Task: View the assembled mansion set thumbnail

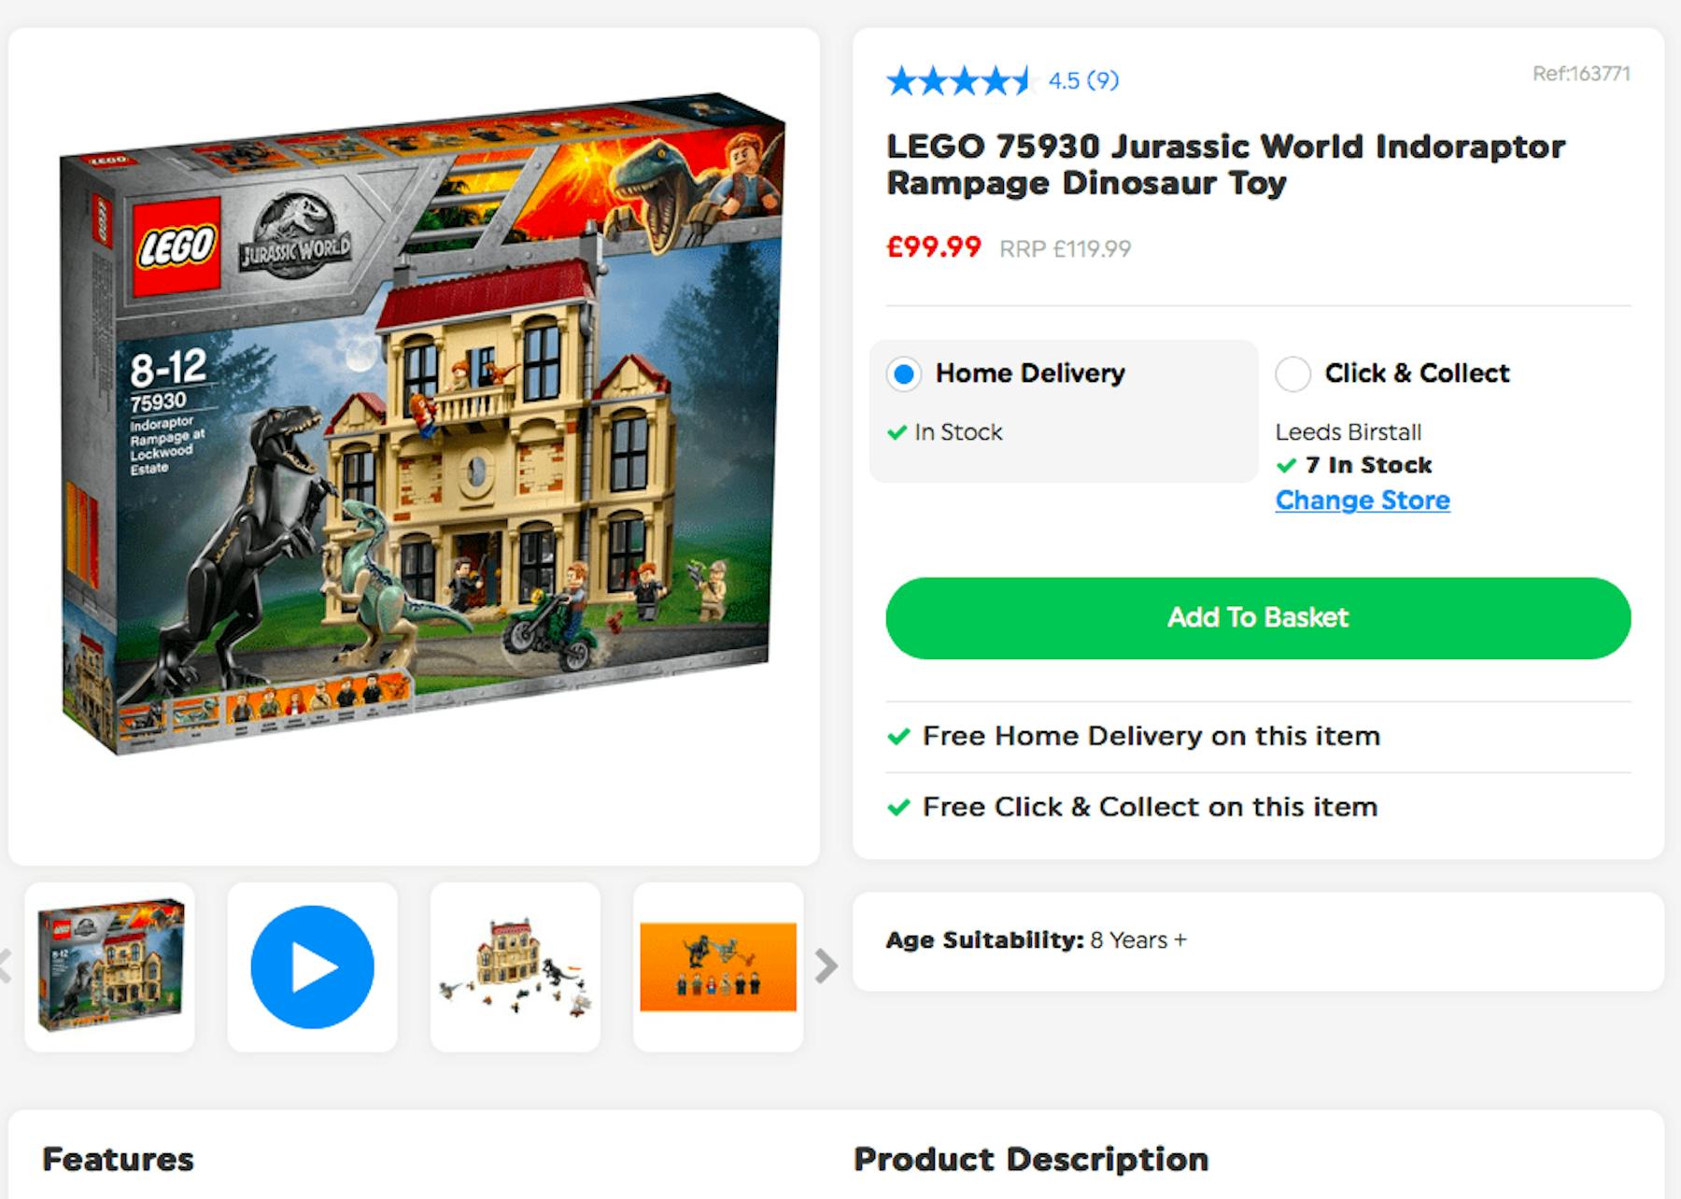Action: (x=516, y=966)
